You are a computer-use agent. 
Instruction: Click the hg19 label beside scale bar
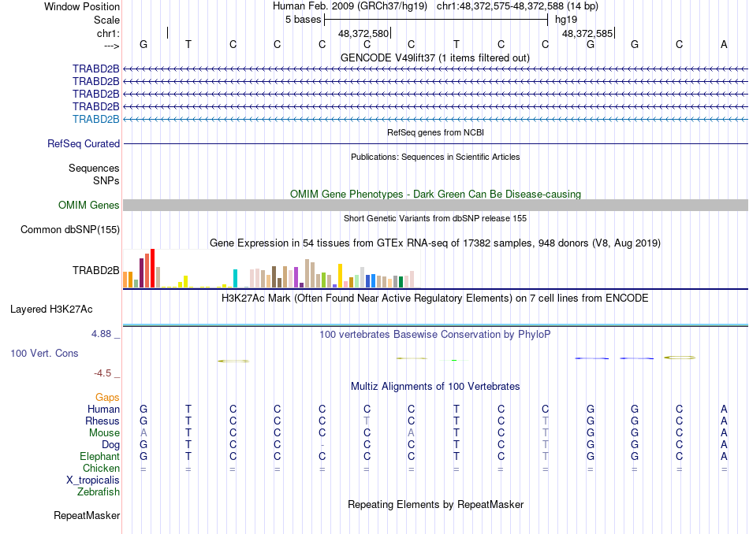click(x=566, y=20)
